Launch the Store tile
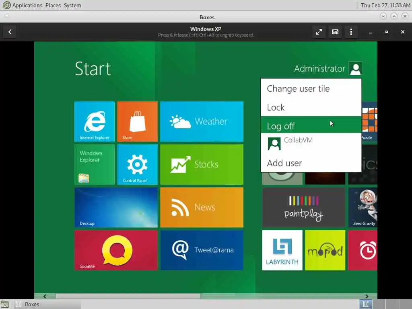The image size is (412, 309). pos(138,122)
